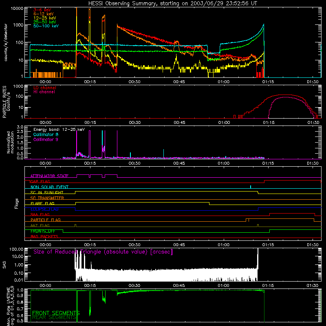
Task: Click the 'SAS' axis label
Action: (x=4, y=264)
